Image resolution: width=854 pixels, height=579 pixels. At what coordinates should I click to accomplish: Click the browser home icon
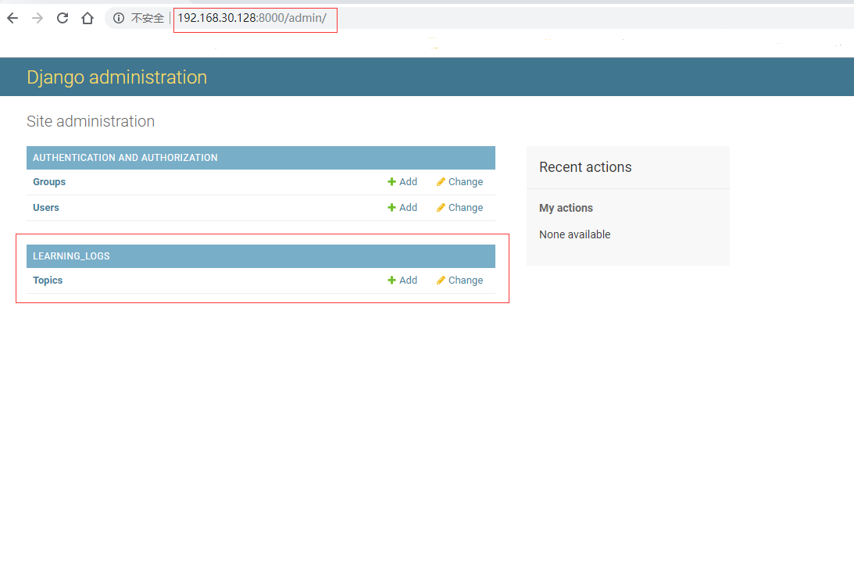(x=87, y=17)
